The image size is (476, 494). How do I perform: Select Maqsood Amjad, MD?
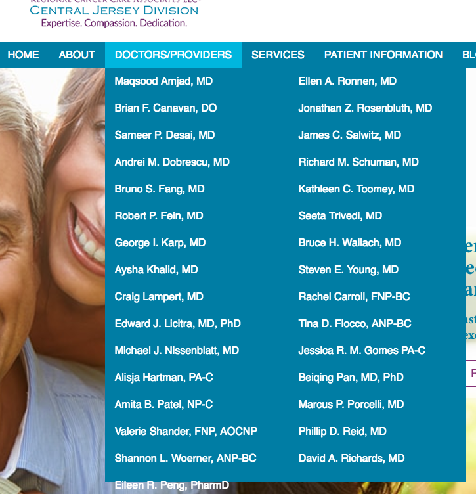click(163, 81)
